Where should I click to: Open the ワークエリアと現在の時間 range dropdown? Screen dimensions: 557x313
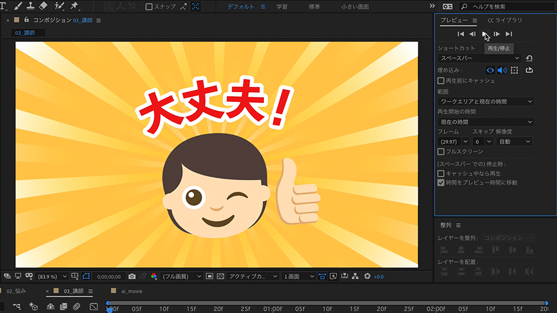pos(486,101)
